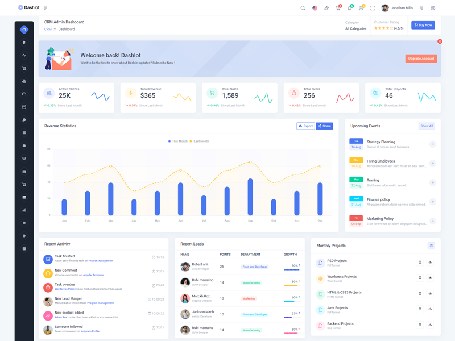
Task: Select the Bitcoin icon in the sidebar
Action: pyautogui.click(x=24, y=43)
